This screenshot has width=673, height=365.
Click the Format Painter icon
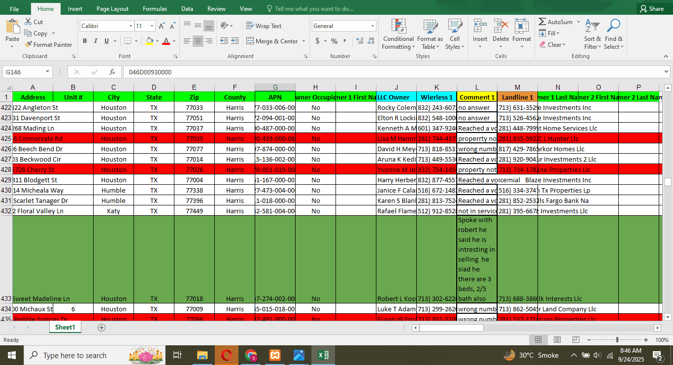point(28,45)
